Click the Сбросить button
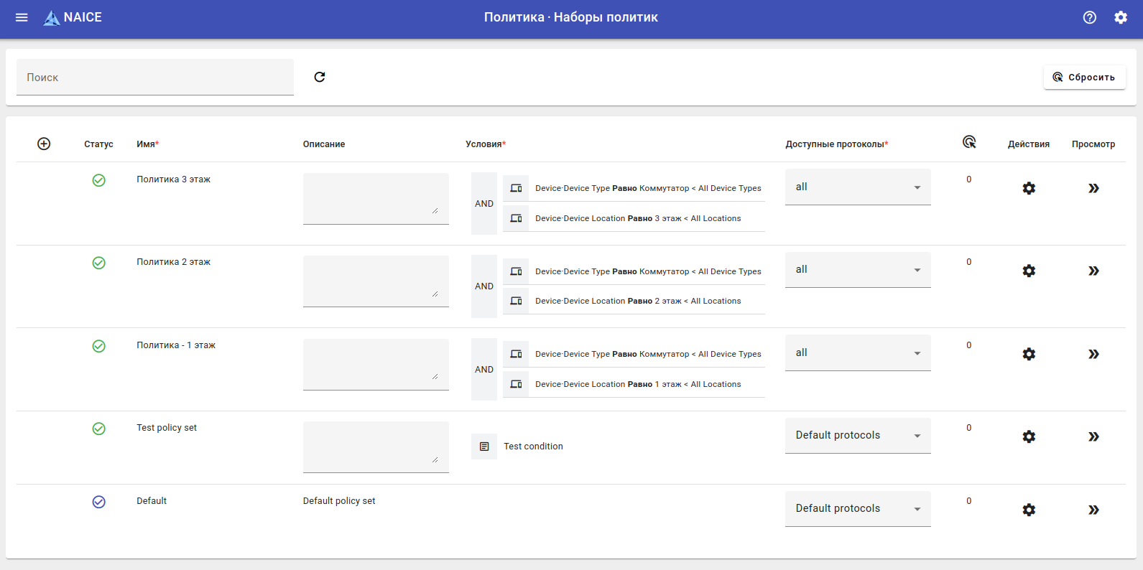The height and width of the screenshot is (570, 1143). tap(1084, 77)
